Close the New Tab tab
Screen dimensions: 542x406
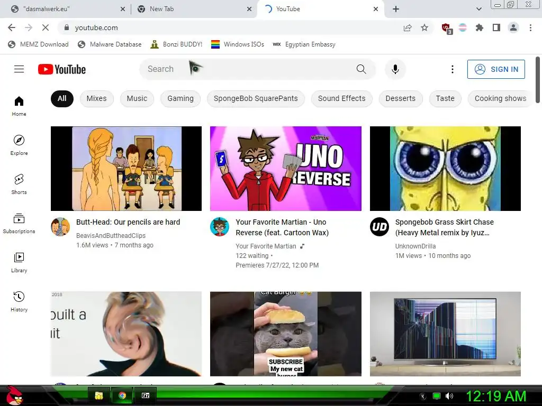coord(249,9)
